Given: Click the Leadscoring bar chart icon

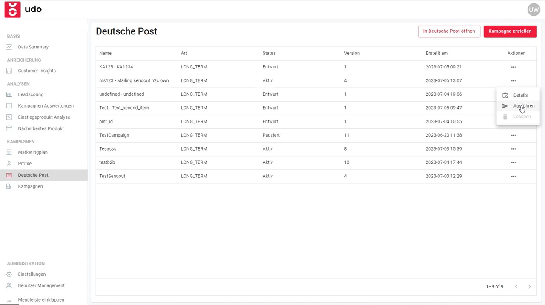Looking at the screenshot, I should pos(9,94).
